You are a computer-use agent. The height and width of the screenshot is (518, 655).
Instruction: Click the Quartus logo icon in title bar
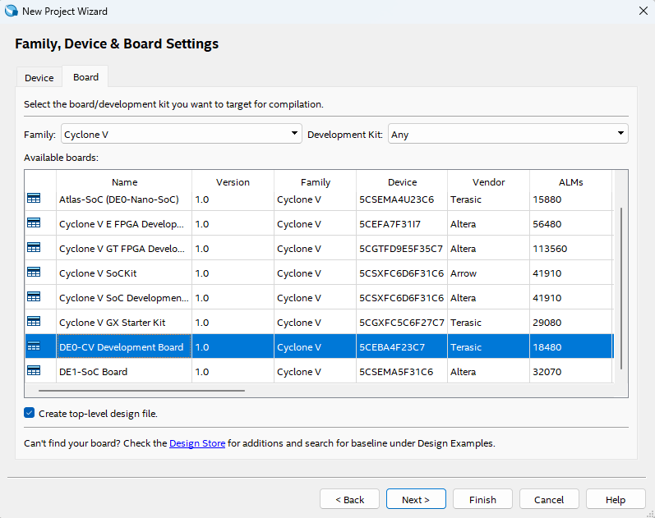coord(12,11)
